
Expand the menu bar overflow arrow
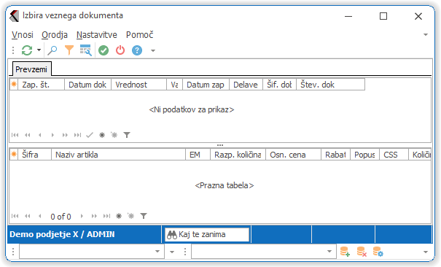426,35
